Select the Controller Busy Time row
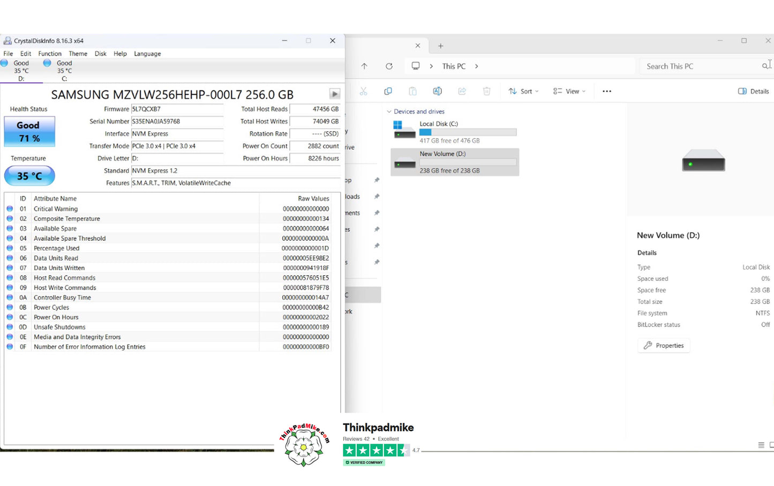Viewport: 774px width, 486px height. 168,298
